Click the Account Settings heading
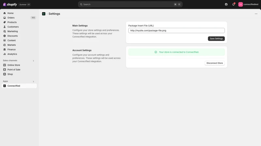This screenshot has height=146, width=261. (x=82, y=50)
